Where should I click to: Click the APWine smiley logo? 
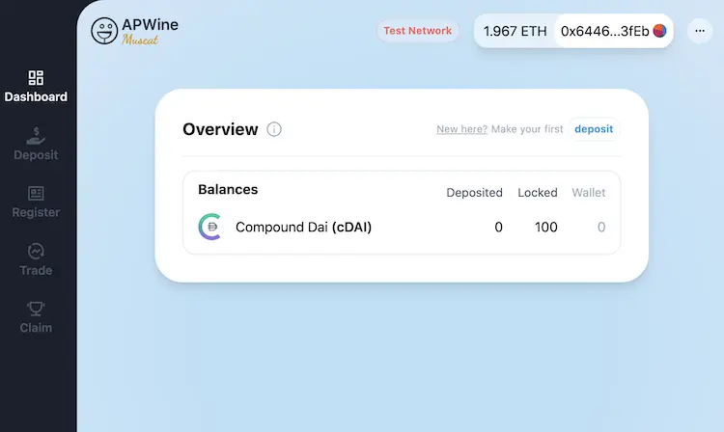[104, 31]
